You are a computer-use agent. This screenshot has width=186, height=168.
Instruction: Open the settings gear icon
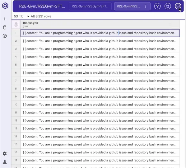tap(5, 153)
